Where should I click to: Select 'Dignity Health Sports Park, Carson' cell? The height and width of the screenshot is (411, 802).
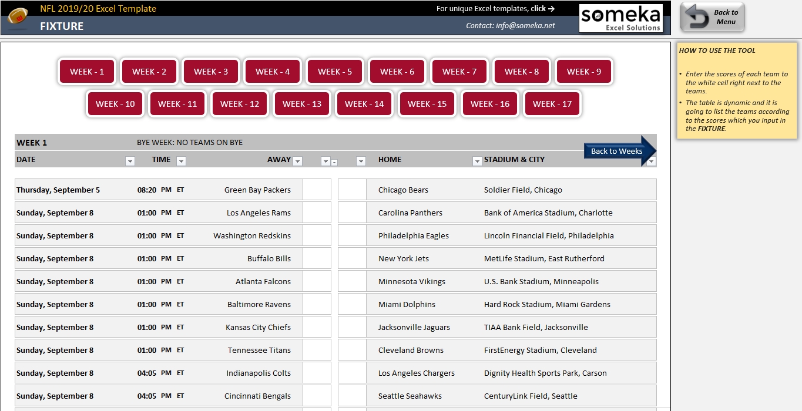tap(545, 373)
